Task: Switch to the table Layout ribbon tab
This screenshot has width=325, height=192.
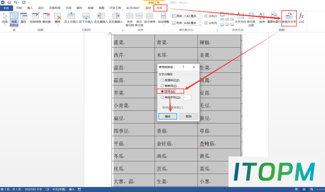Action: coord(159,8)
